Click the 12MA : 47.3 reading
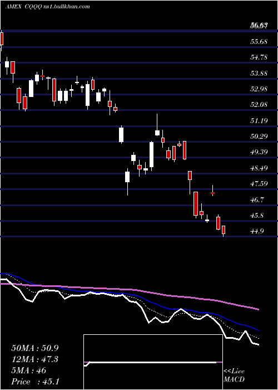278x390 pixels. [36, 359]
